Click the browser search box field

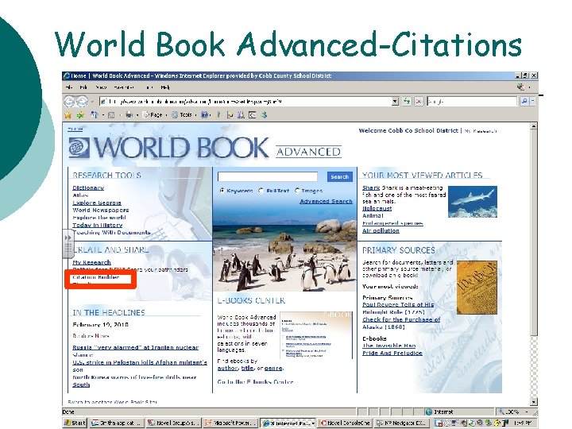[x=473, y=102]
